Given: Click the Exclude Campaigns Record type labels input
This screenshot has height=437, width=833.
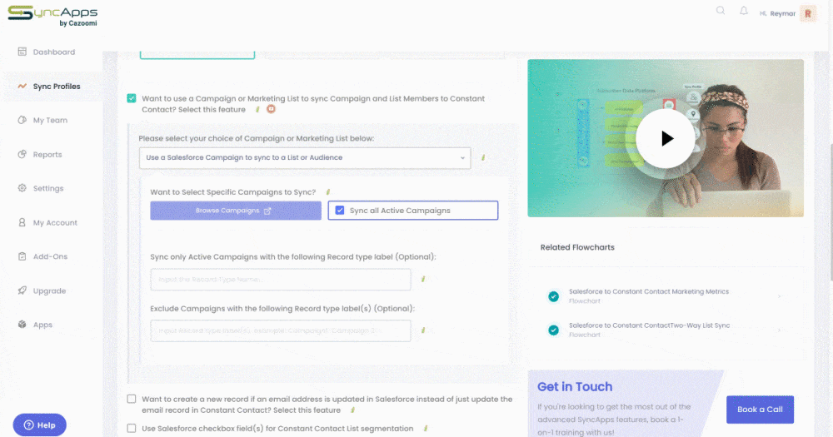Looking at the screenshot, I should [x=281, y=330].
